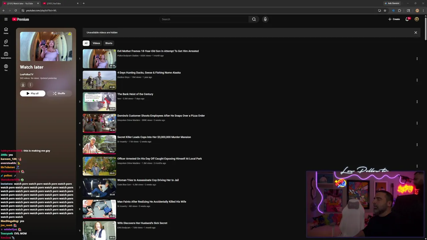The height and width of the screenshot is (240, 427).
Task: Open 4 Days Hunting Ducks thumbnail
Action: (x=99, y=80)
